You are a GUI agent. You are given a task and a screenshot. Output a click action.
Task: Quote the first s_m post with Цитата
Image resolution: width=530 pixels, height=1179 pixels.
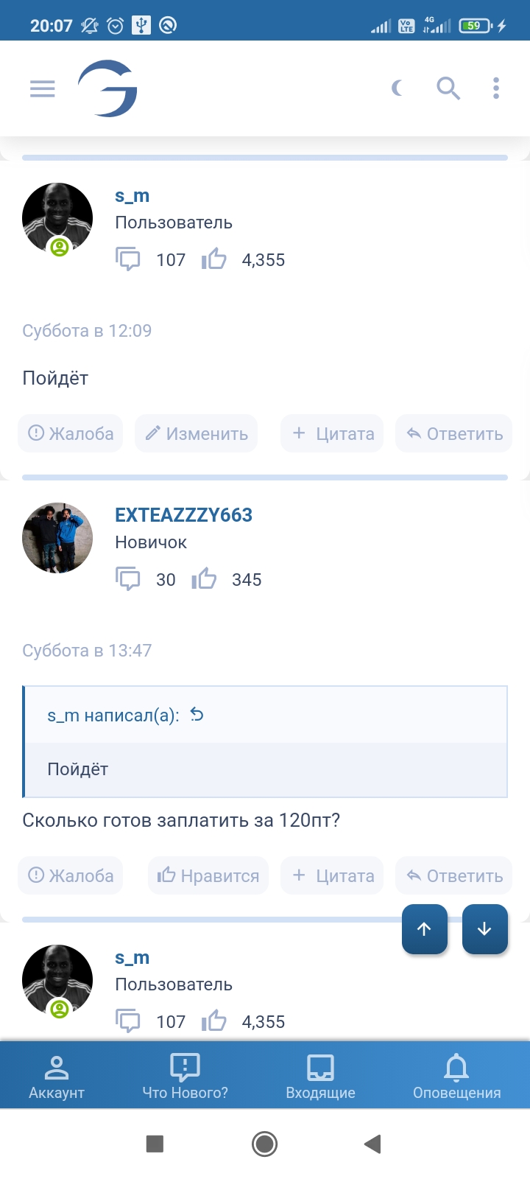pos(333,433)
